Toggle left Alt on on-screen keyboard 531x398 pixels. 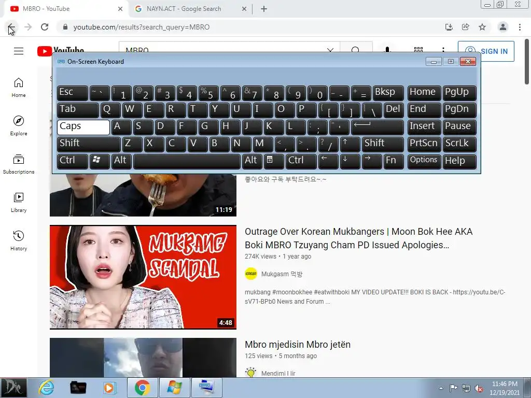(x=121, y=161)
